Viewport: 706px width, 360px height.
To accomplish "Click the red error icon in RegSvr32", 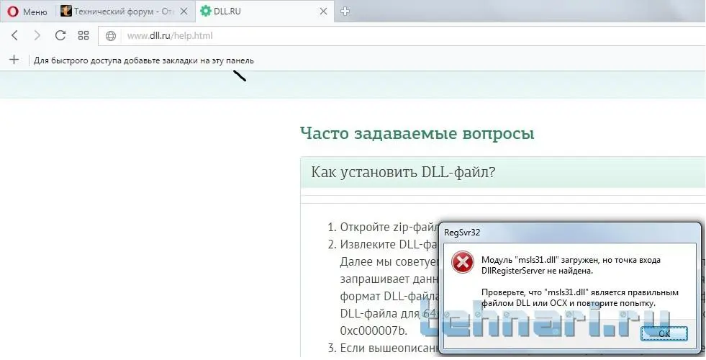I will click(x=463, y=263).
